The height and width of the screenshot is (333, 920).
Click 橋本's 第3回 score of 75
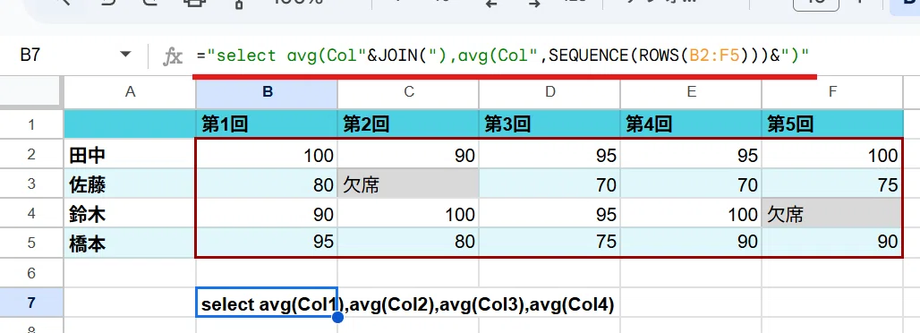click(549, 243)
